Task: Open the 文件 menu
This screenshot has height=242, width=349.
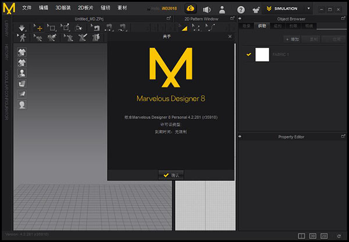Action: pos(27,8)
